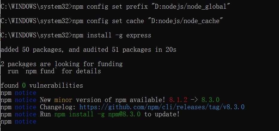Image resolution: width=279 pixels, height=131 pixels.
Task: Click the last blue 'notice' word
Action: tap(25, 121)
